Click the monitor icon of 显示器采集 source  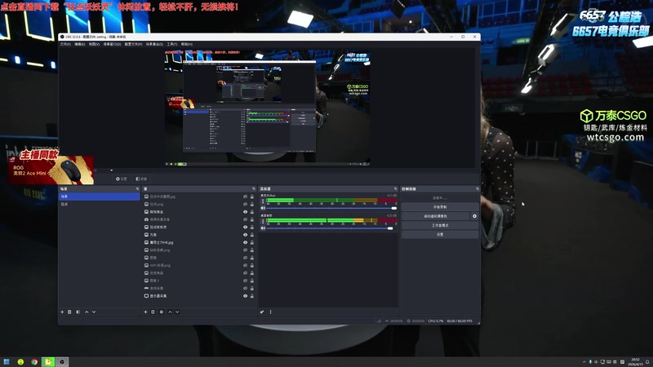(x=146, y=296)
